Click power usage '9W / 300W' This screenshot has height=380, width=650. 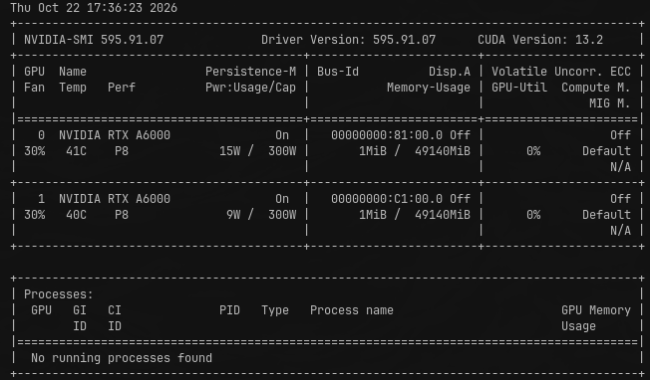click(x=261, y=215)
